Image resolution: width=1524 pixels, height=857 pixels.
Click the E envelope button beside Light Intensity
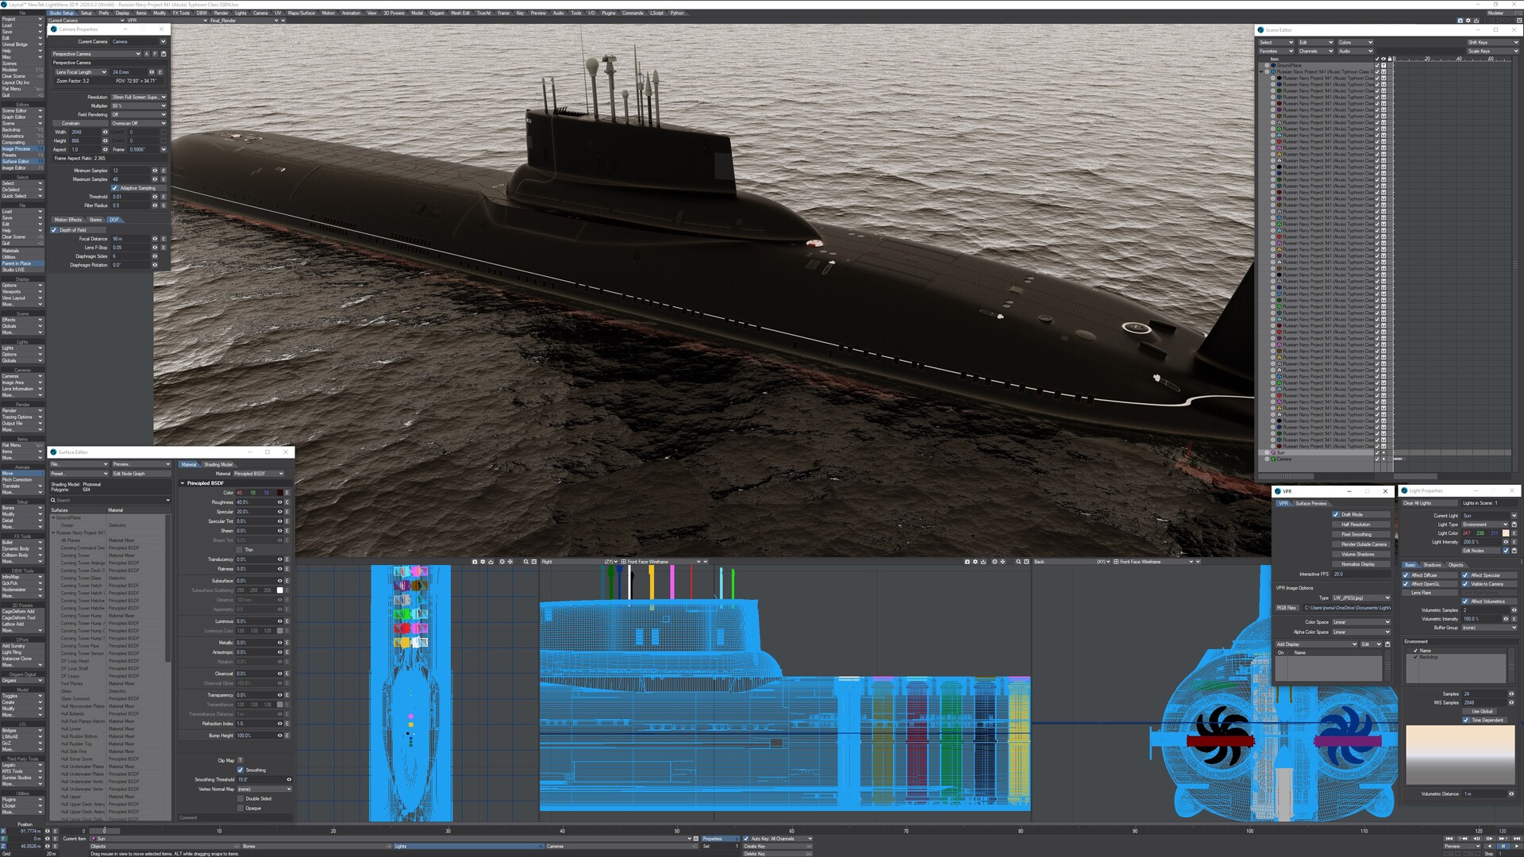[x=1514, y=542]
